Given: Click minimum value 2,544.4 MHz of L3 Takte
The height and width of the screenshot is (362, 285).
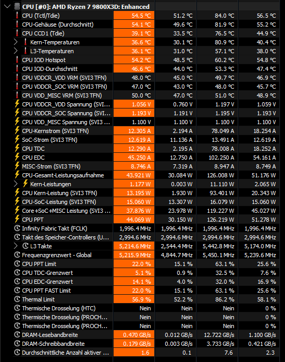Looking at the screenshot, I should pos(177,246).
